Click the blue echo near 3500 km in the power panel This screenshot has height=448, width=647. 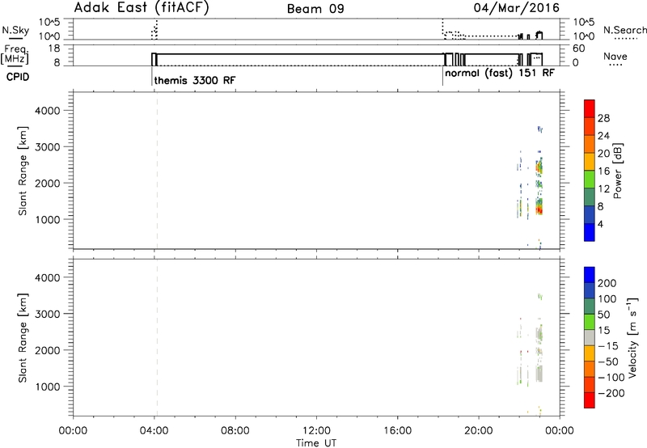pos(539,129)
